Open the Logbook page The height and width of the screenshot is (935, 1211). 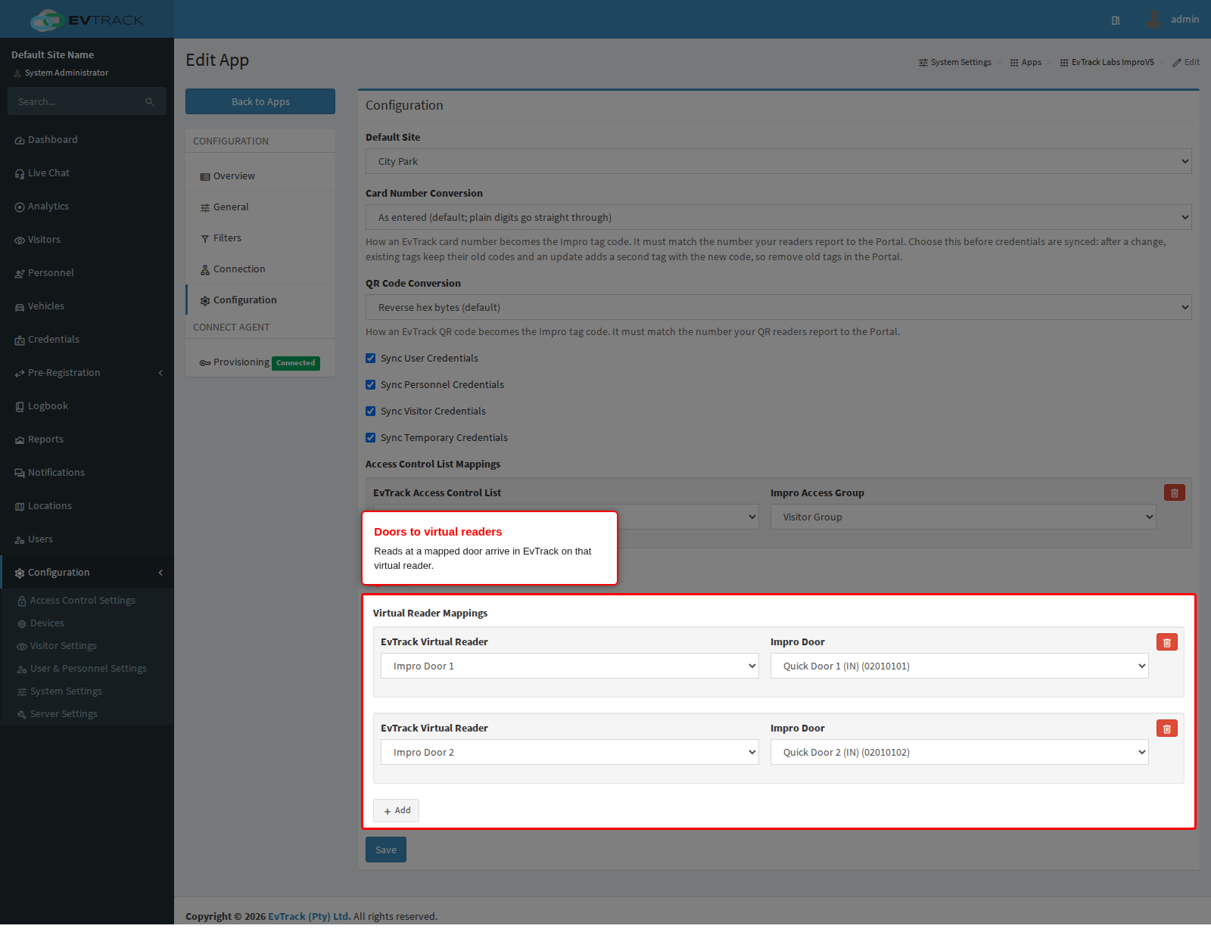coord(87,406)
